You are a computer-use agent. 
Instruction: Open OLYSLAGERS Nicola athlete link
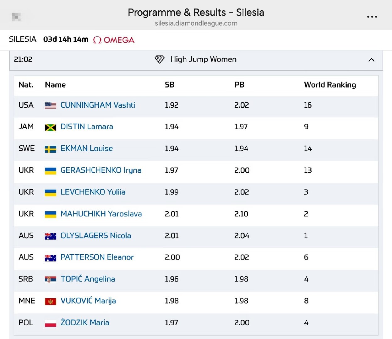[96, 235]
